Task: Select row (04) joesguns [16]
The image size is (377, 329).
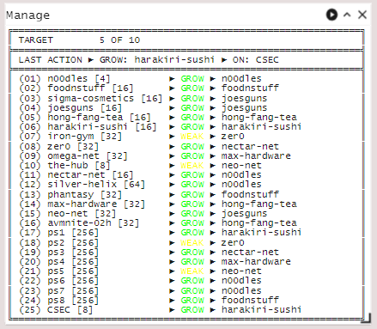Action: 161,107
